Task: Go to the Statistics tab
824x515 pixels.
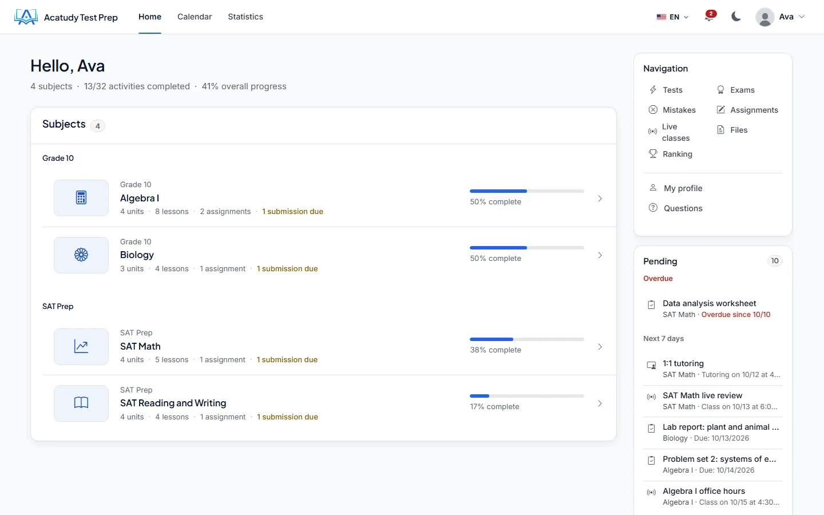Action: pyautogui.click(x=245, y=17)
